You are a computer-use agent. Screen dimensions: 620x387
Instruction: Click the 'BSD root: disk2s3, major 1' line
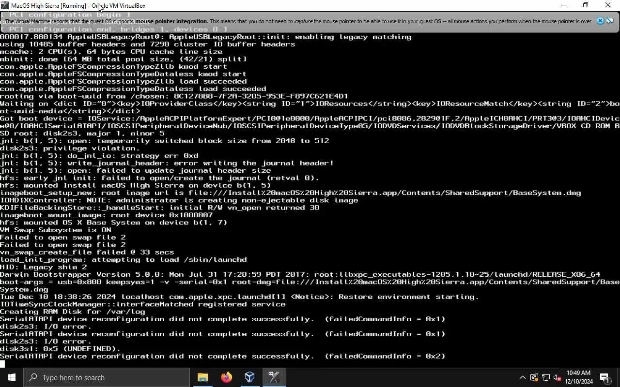pos(82,133)
